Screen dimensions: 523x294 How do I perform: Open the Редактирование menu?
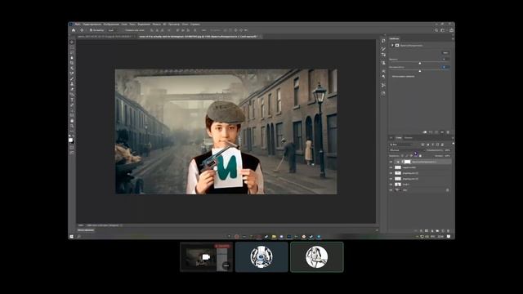[92, 24]
